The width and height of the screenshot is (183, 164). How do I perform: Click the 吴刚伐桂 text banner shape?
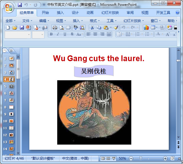(94, 71)
